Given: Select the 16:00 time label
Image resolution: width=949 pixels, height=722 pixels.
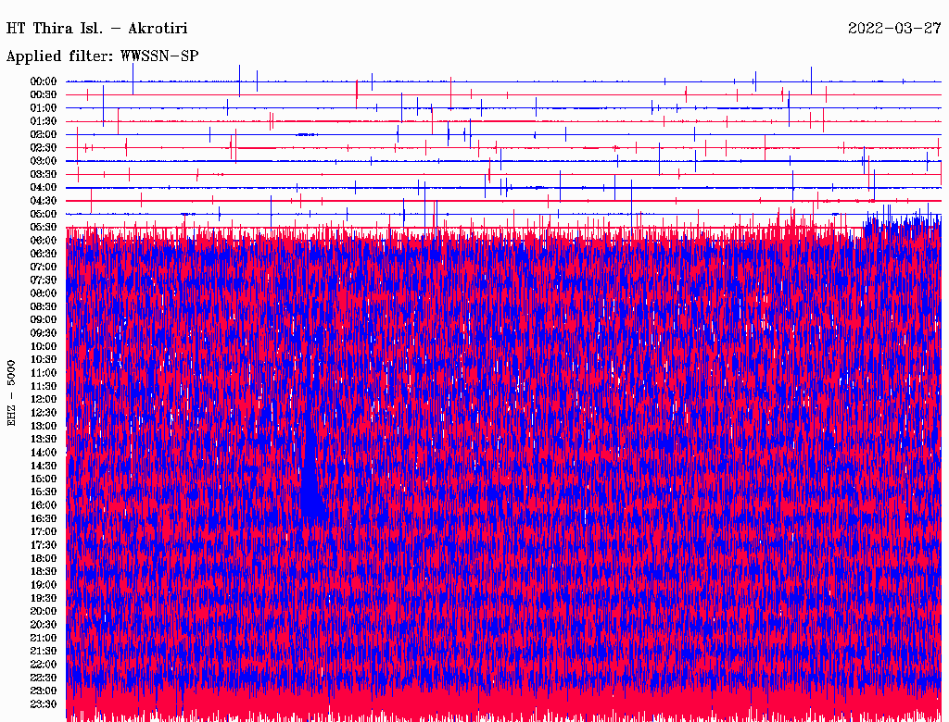Looking at the screenshot, I should pos(44,505).
